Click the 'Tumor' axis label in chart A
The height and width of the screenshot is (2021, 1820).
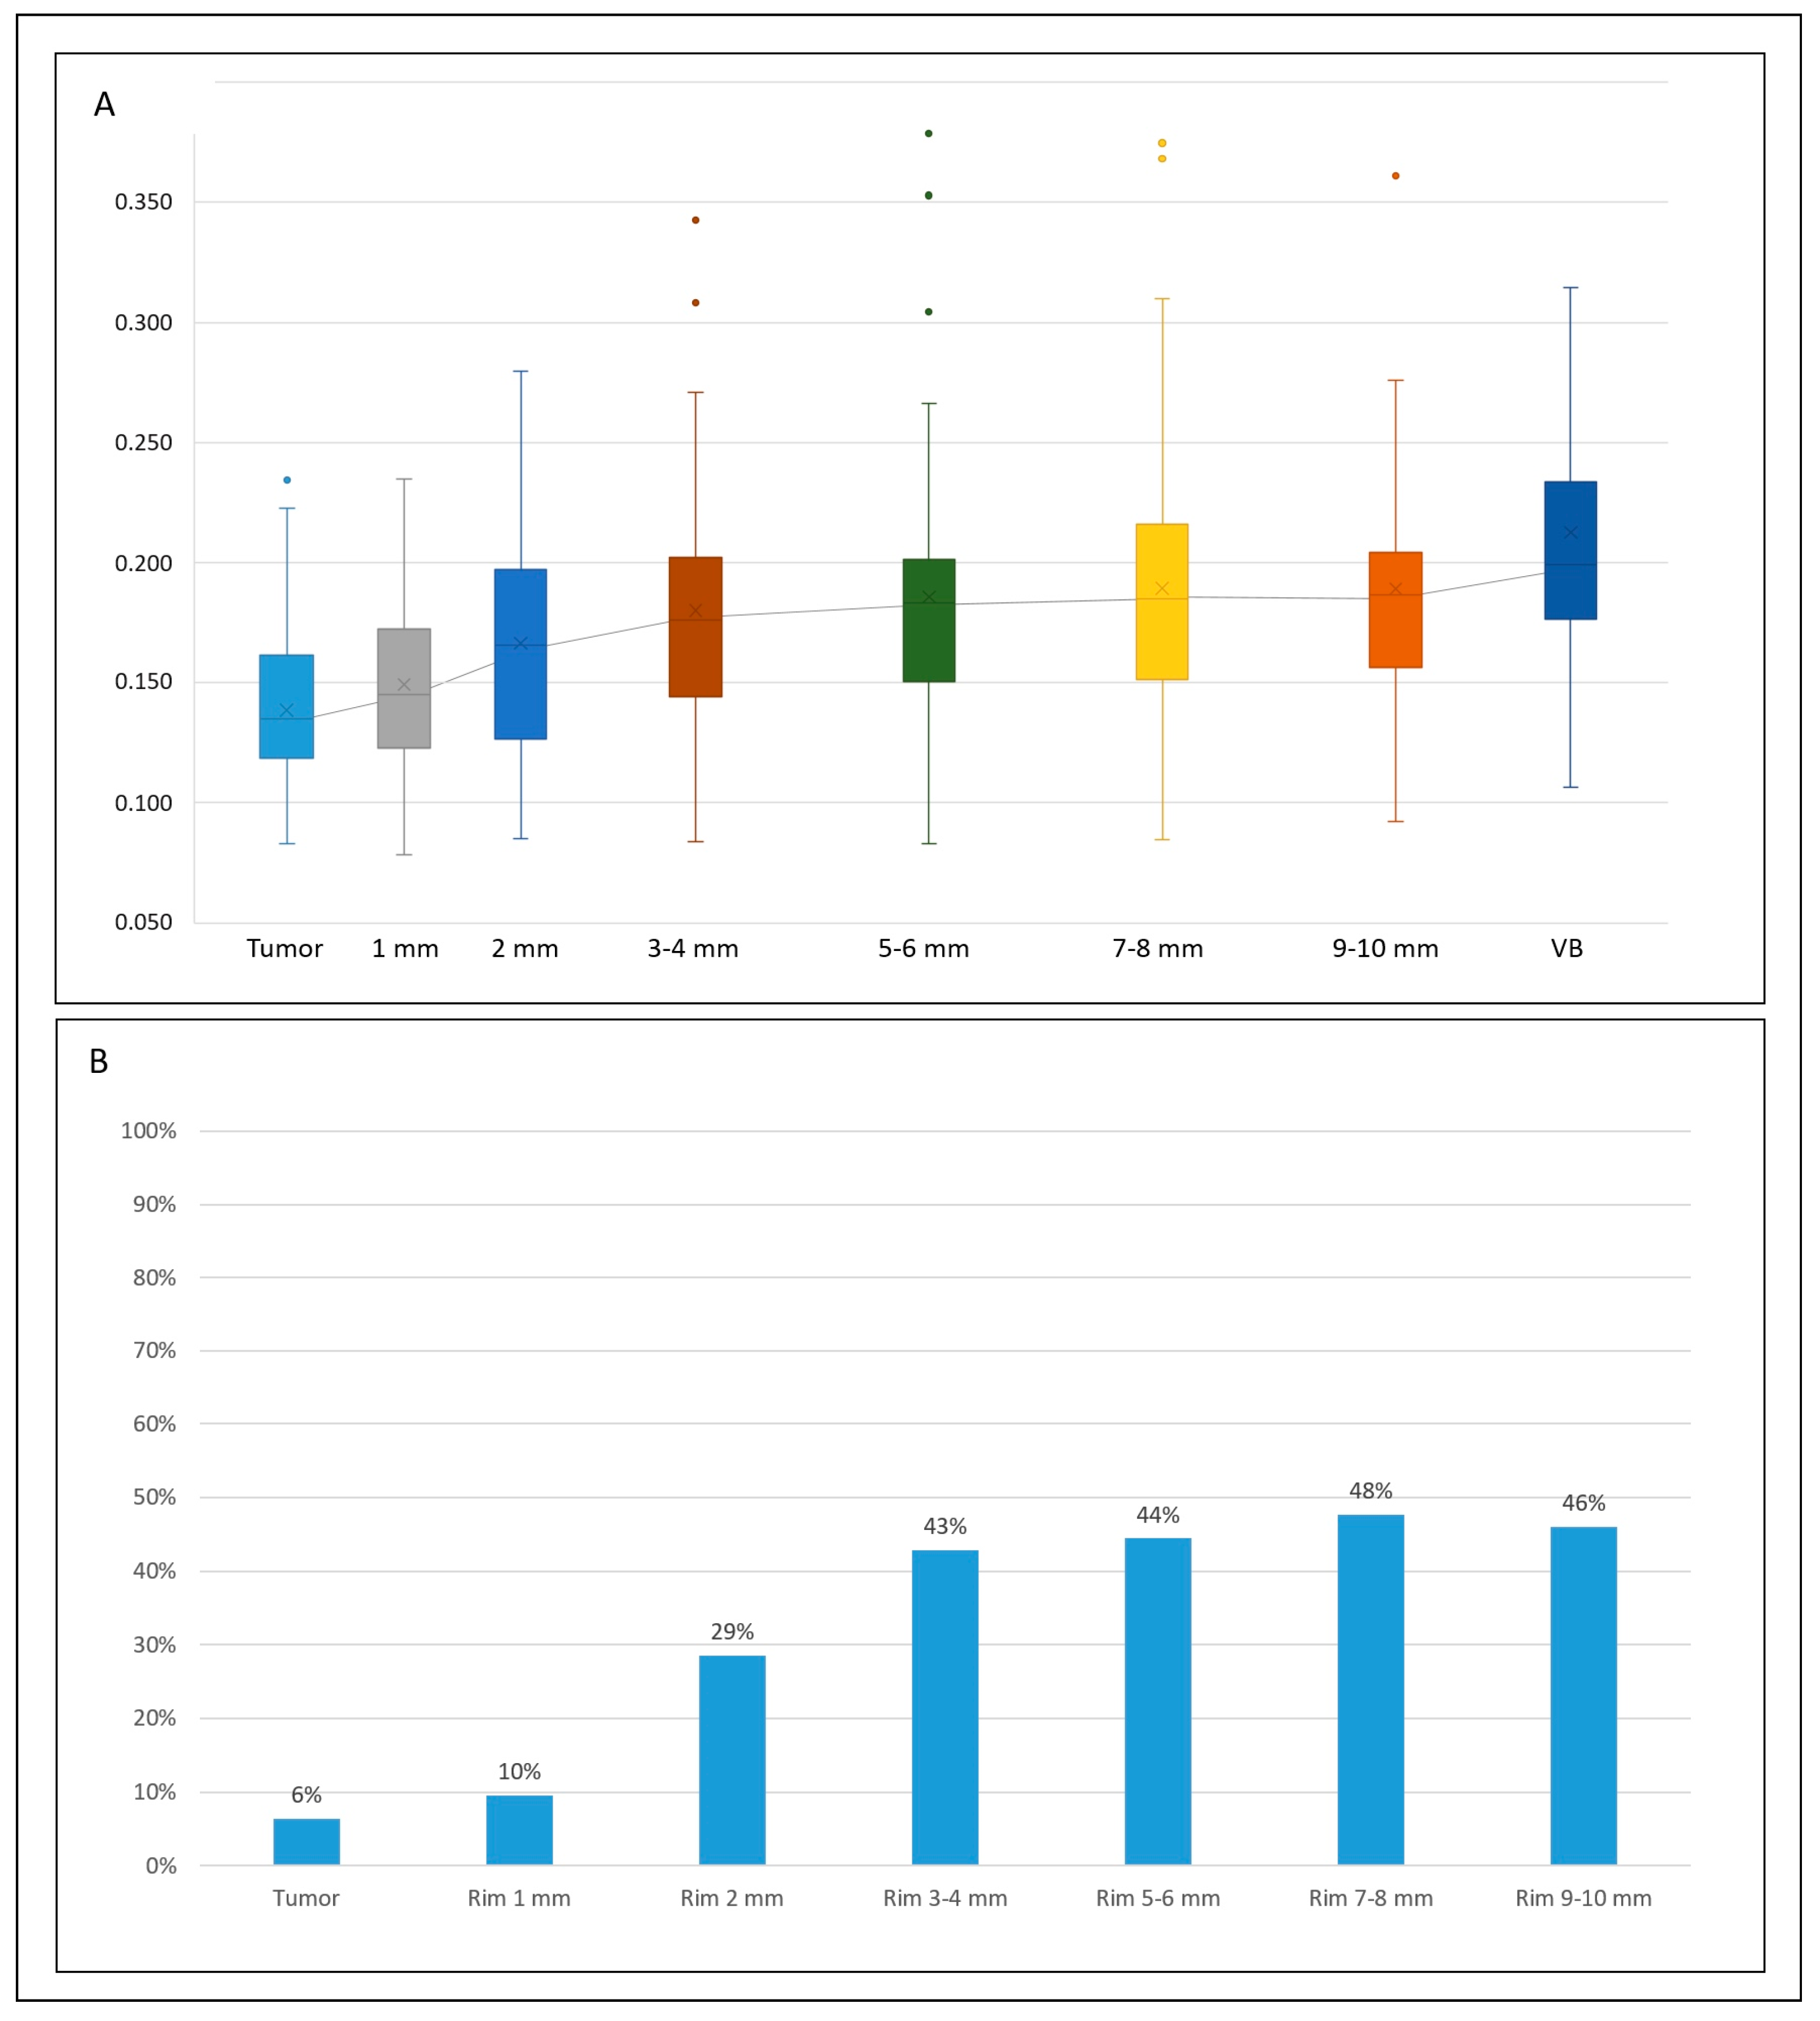pyautogui.click(x=285, y=949)
